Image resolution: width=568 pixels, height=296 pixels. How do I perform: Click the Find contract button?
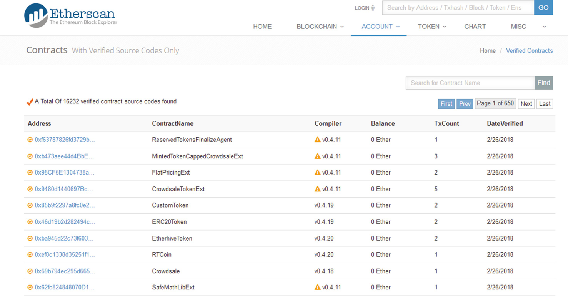(x=544, y=83)
